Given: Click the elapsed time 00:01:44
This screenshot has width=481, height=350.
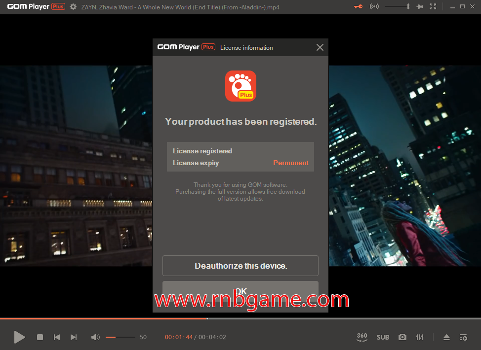Looking at the screenshot, I should point(179,337).
